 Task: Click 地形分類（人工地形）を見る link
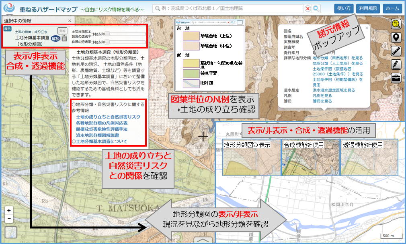click(337, 63)
